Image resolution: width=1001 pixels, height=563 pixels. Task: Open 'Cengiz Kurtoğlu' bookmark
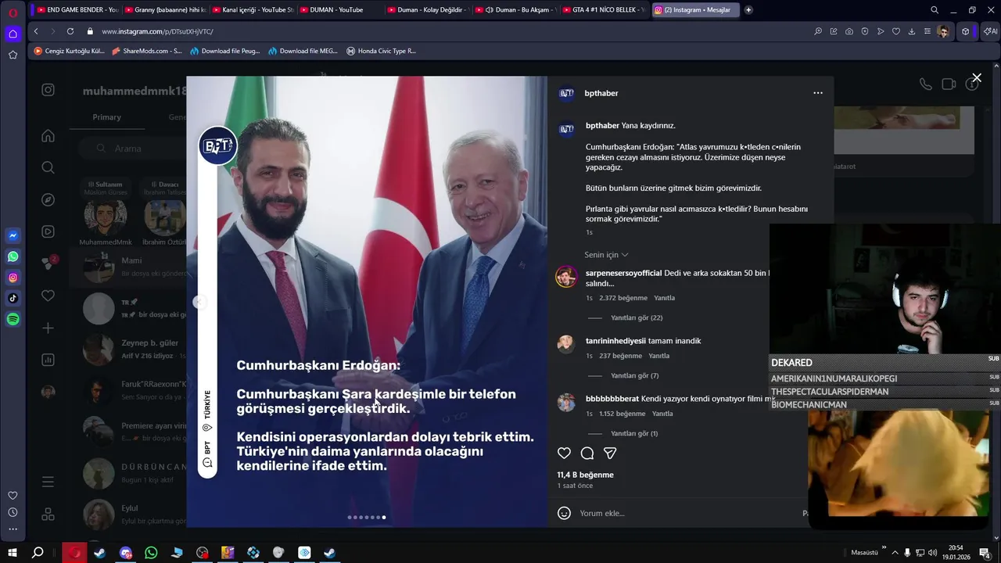click(69, 51)
